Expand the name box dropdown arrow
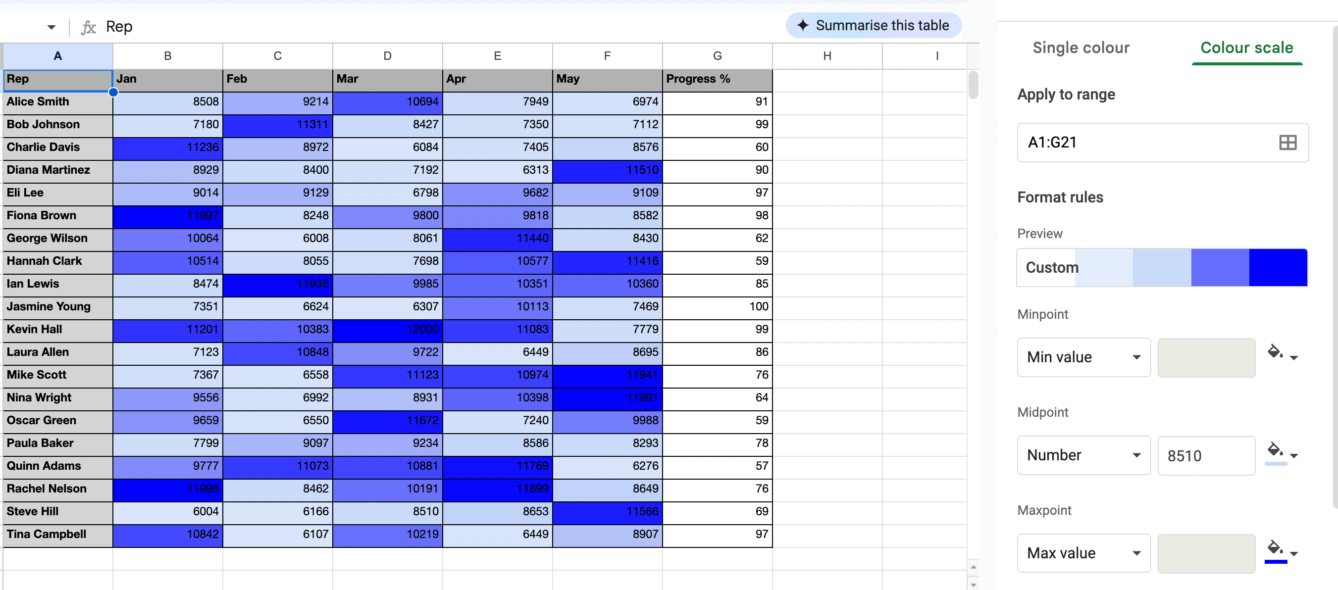Image resolution: width=1338 pixels, height=590 pixels. [x=51, y=27]
